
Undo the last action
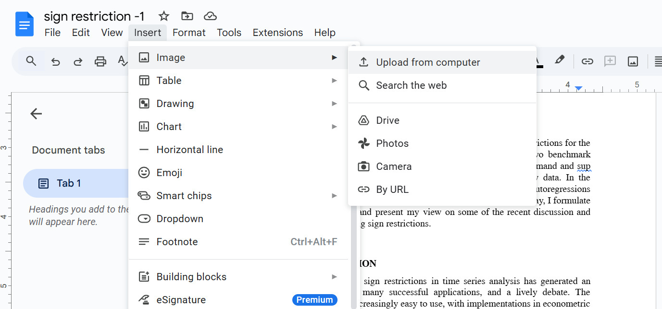pyautogui.click(x=55, y=61)
